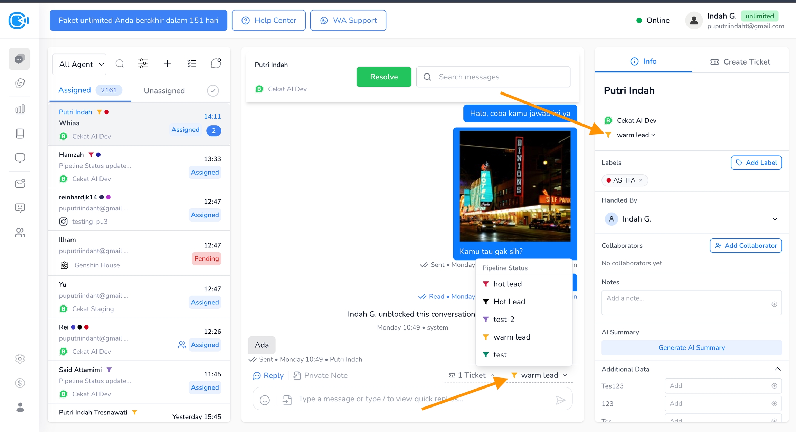Click the send arrow icon

pos(560,400)
